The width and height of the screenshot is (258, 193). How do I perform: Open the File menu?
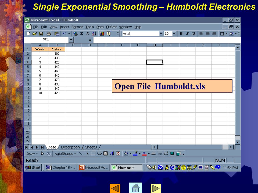(35, 27)
